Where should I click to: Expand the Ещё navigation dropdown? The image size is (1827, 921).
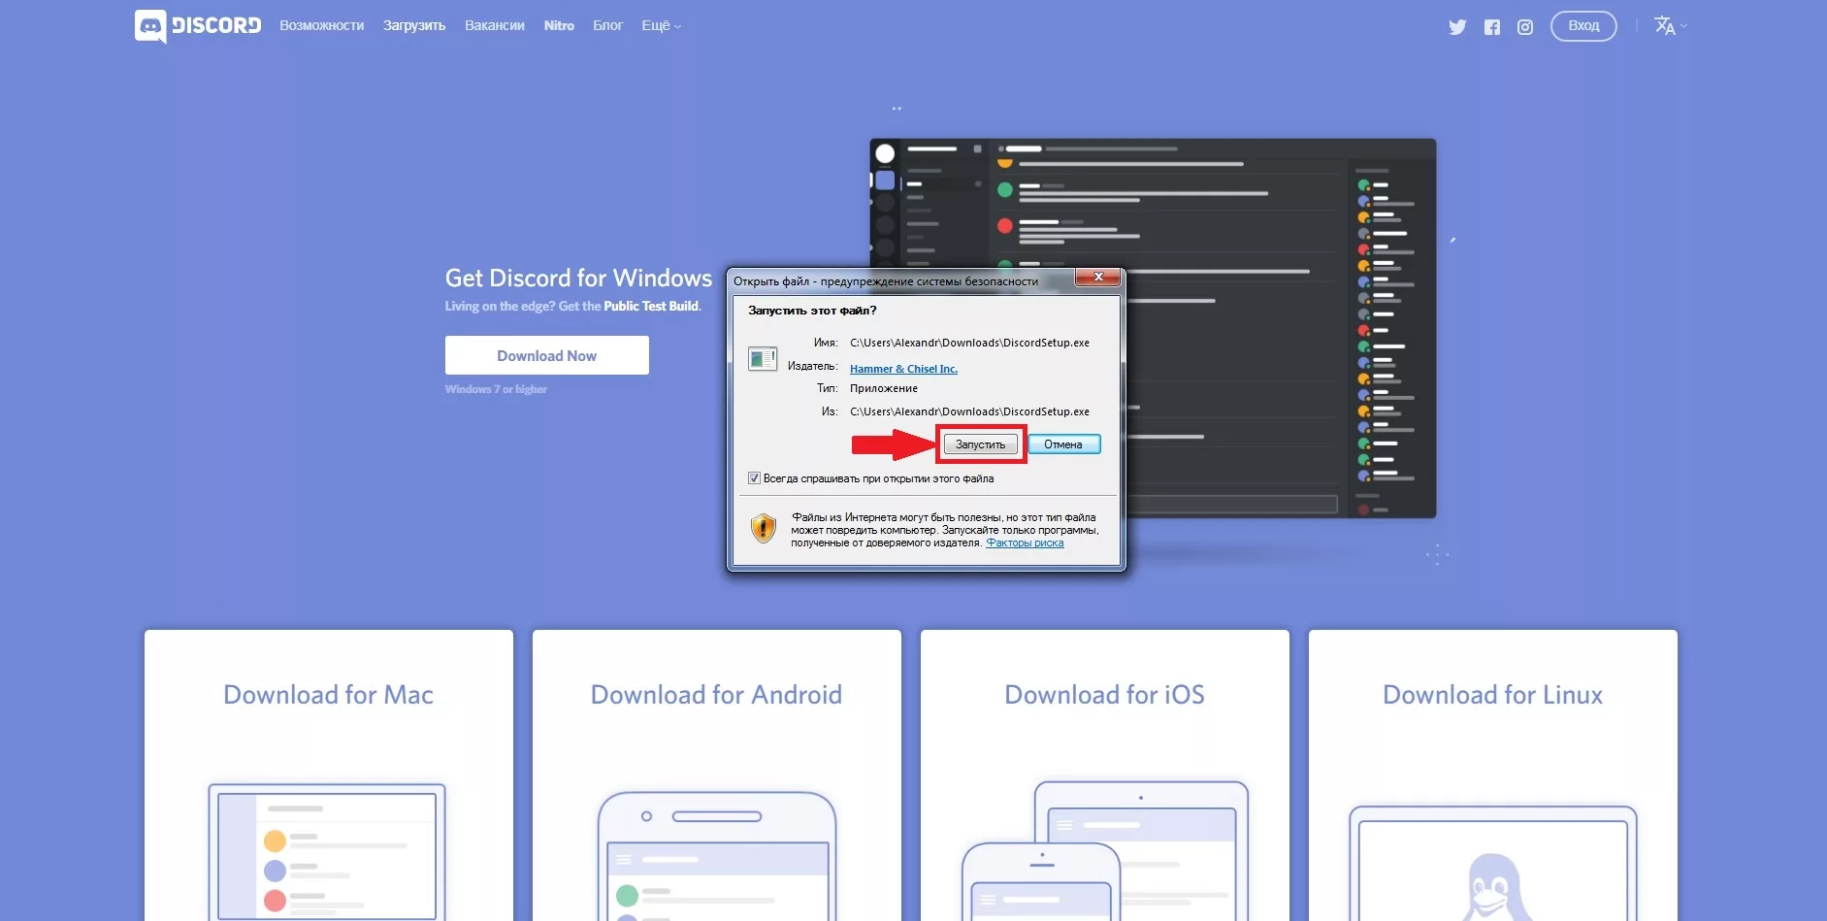pos(661,26)
